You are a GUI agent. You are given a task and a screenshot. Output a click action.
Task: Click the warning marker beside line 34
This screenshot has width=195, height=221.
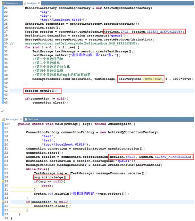pos(3,202)
